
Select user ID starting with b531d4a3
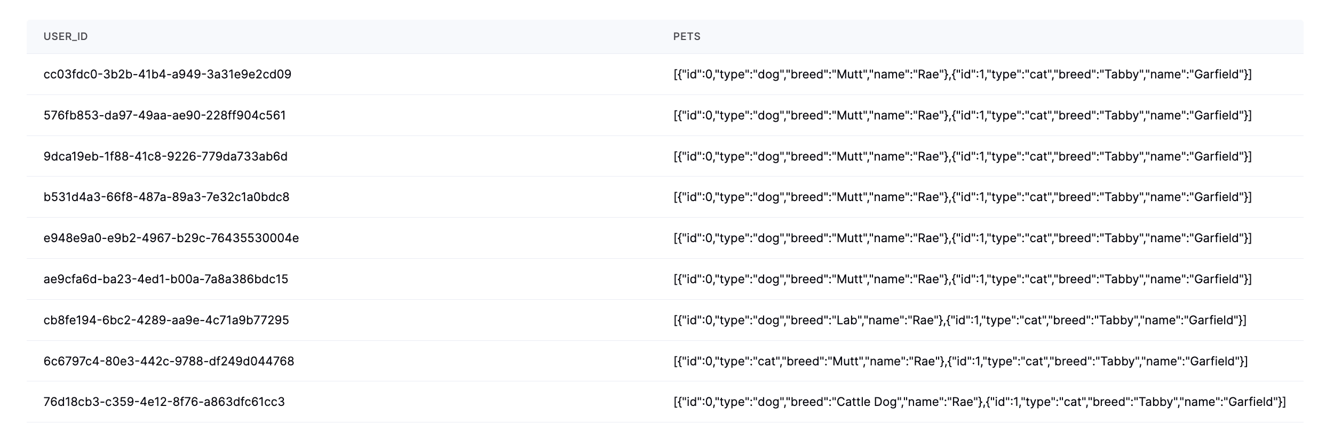166,197
